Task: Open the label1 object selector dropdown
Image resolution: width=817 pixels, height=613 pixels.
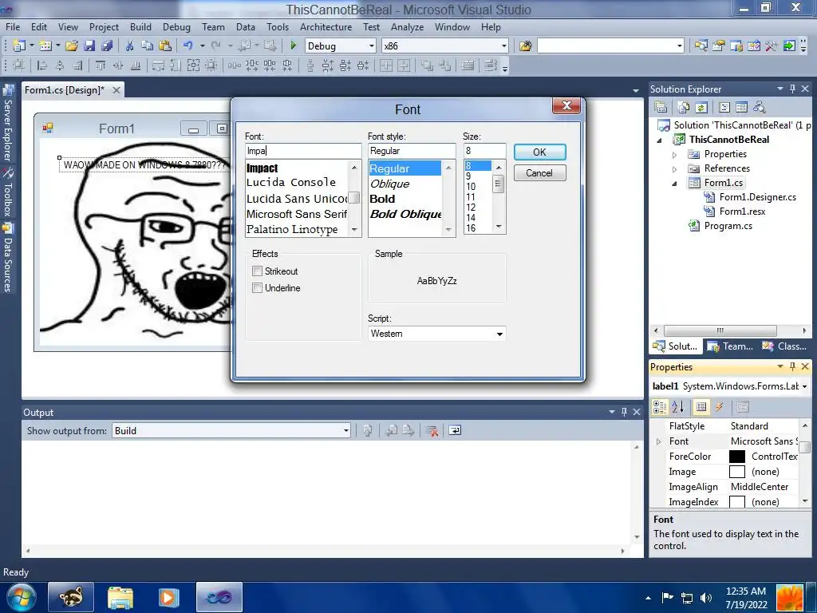Action: coord(804,386)
